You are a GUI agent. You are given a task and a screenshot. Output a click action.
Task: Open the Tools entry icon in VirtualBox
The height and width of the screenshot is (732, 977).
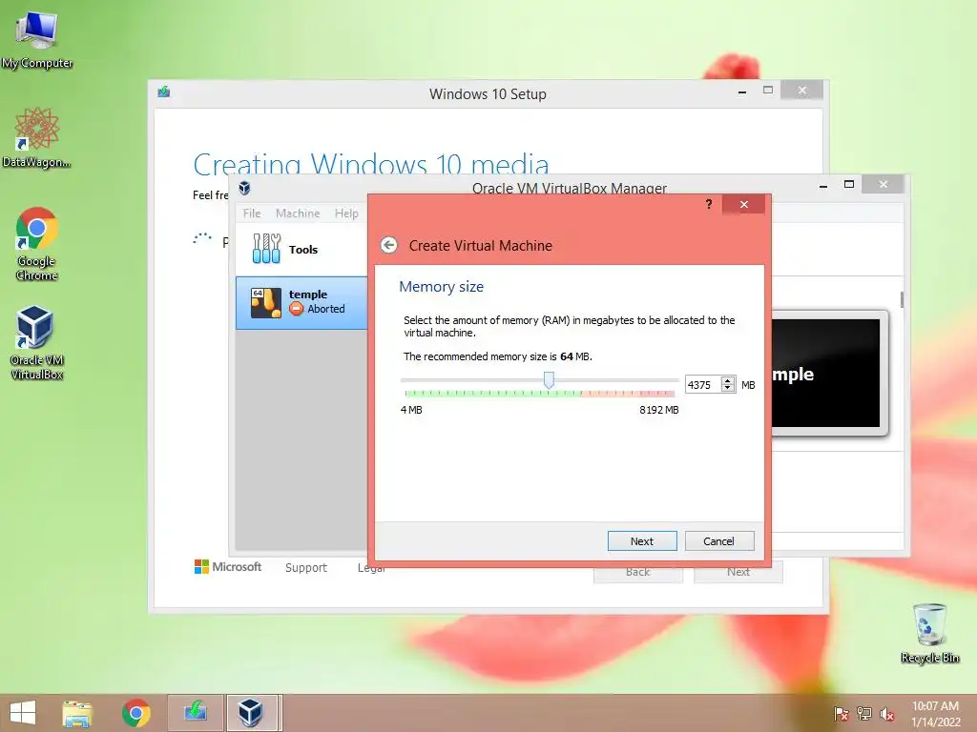267,249
